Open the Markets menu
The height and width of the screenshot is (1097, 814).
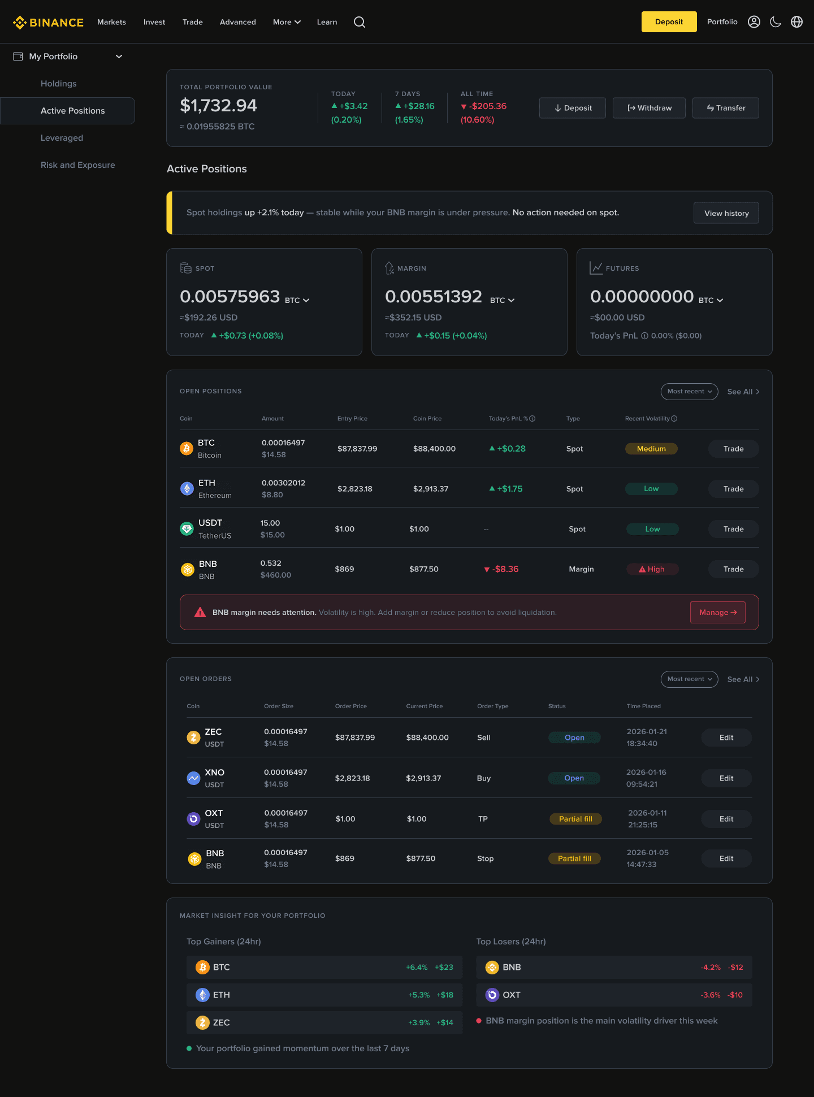[x=111, y=22]
